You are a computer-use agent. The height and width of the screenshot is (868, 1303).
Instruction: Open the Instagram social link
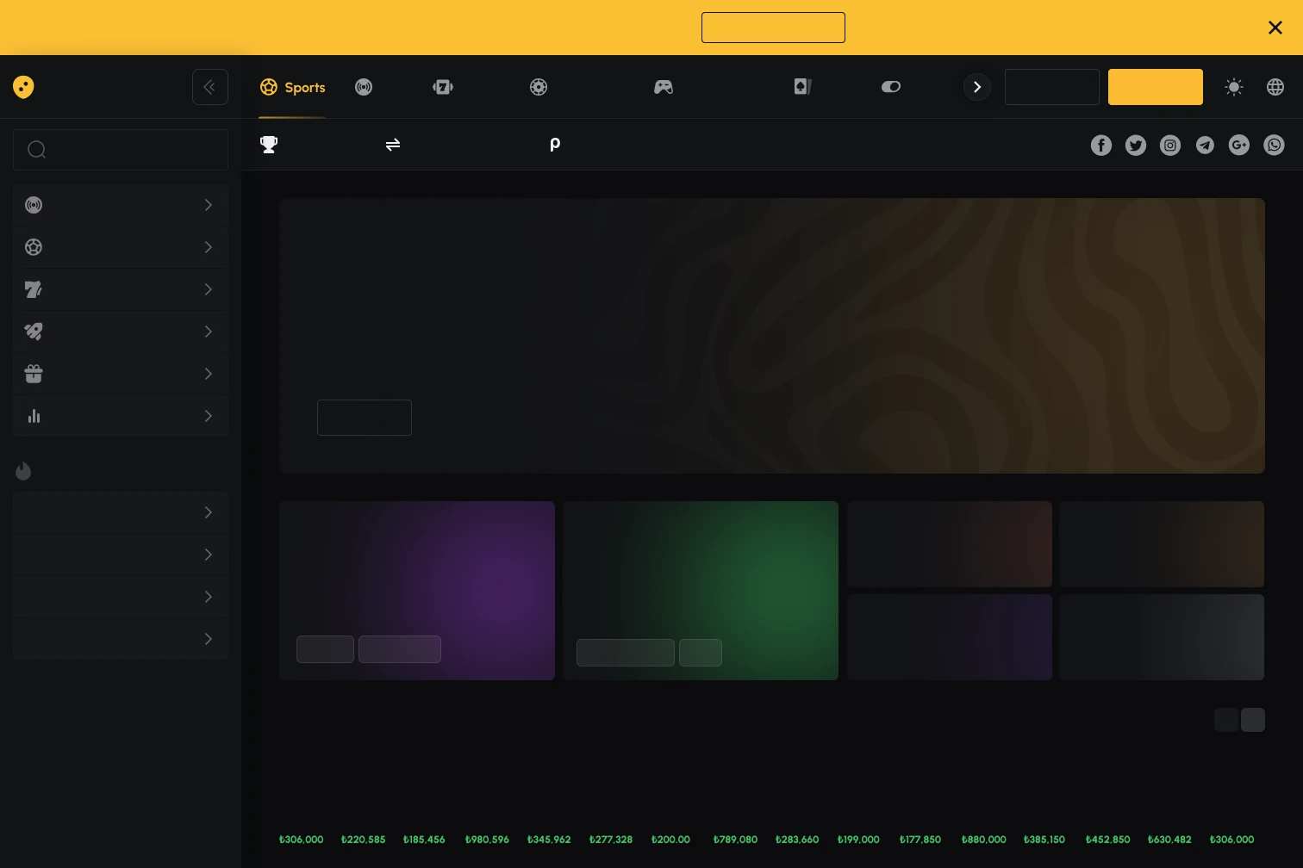click(1170, 146)
